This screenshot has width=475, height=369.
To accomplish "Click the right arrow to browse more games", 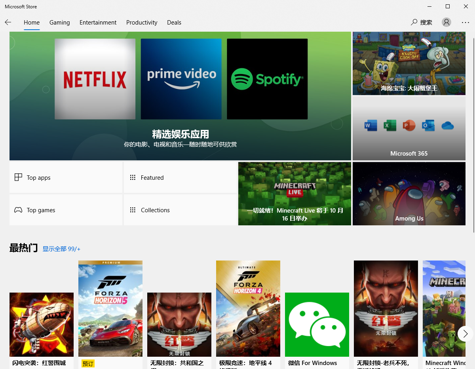I will click(x=465, y=334).
